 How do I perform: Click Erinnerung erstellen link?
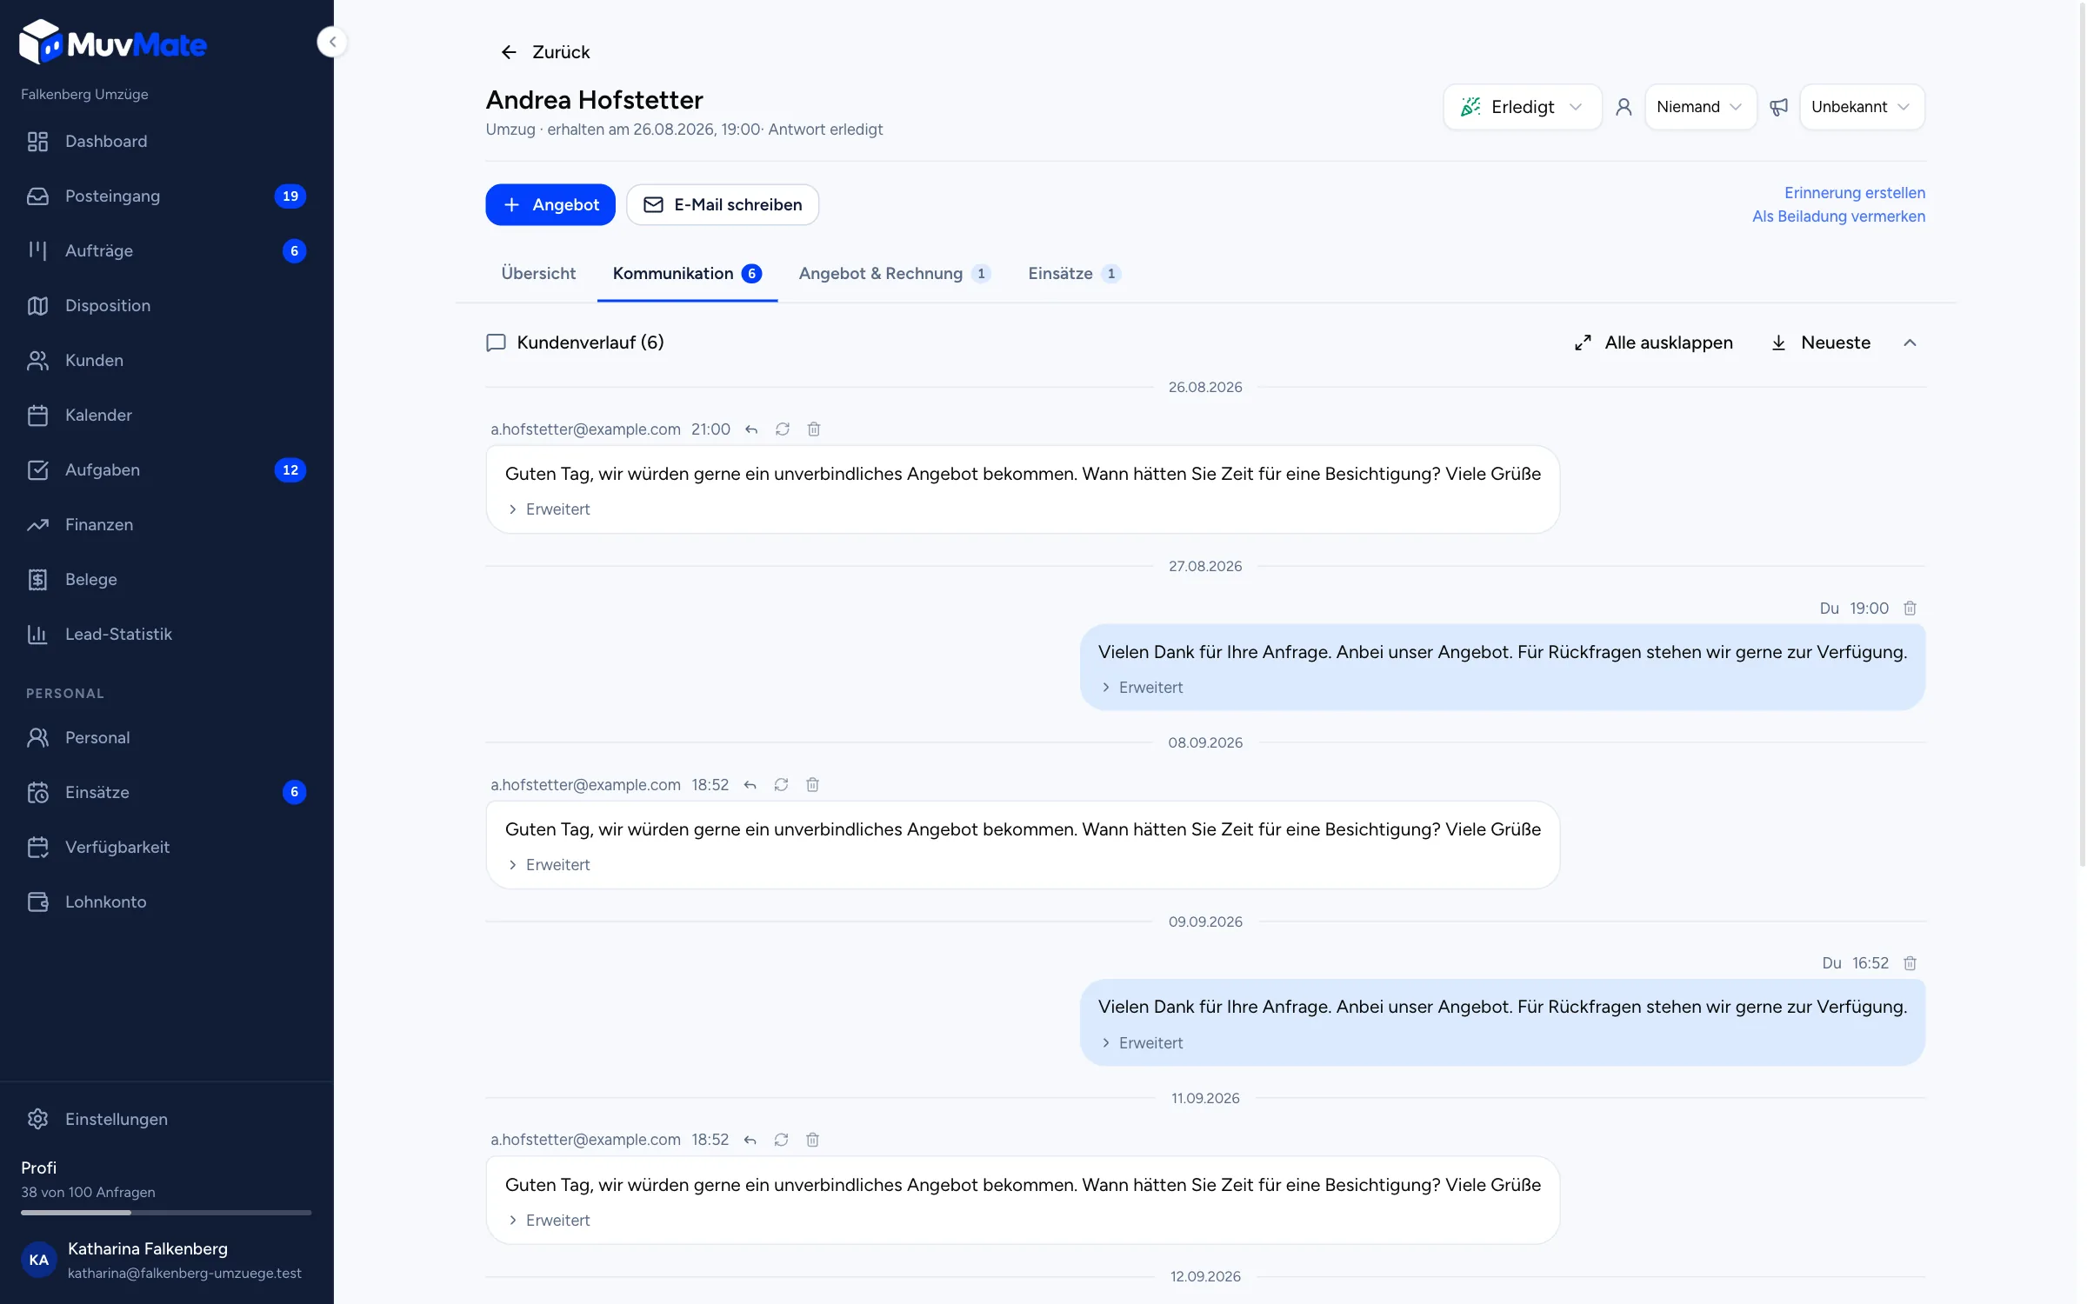[1854, 193]
